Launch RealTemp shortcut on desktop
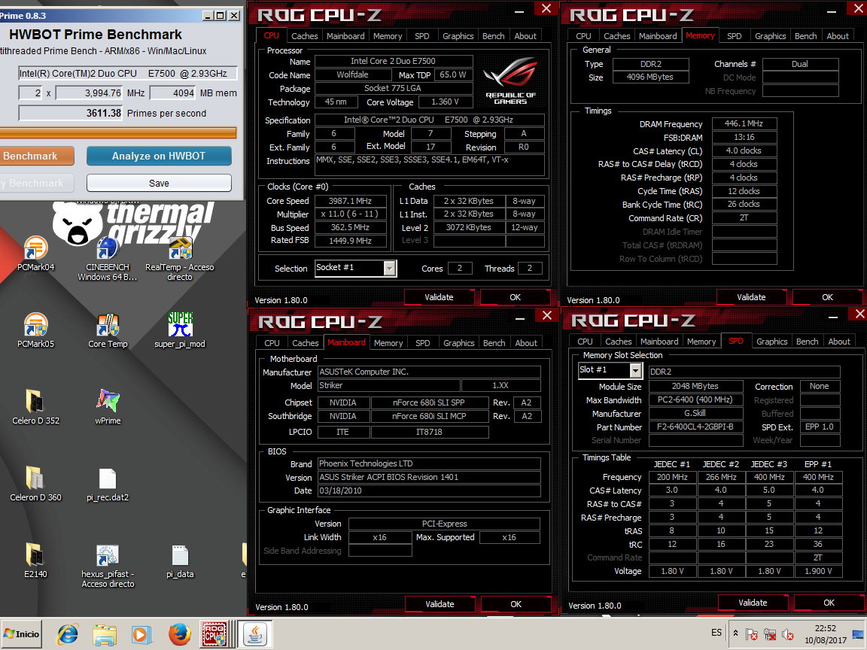Screen dimensions: 867x650 pos(180,259)
